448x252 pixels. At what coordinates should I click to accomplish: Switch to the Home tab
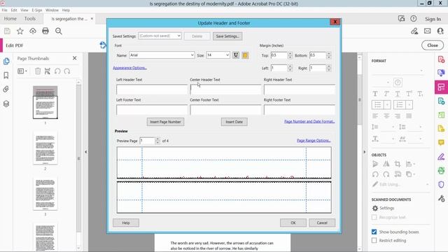click(10, 19)
